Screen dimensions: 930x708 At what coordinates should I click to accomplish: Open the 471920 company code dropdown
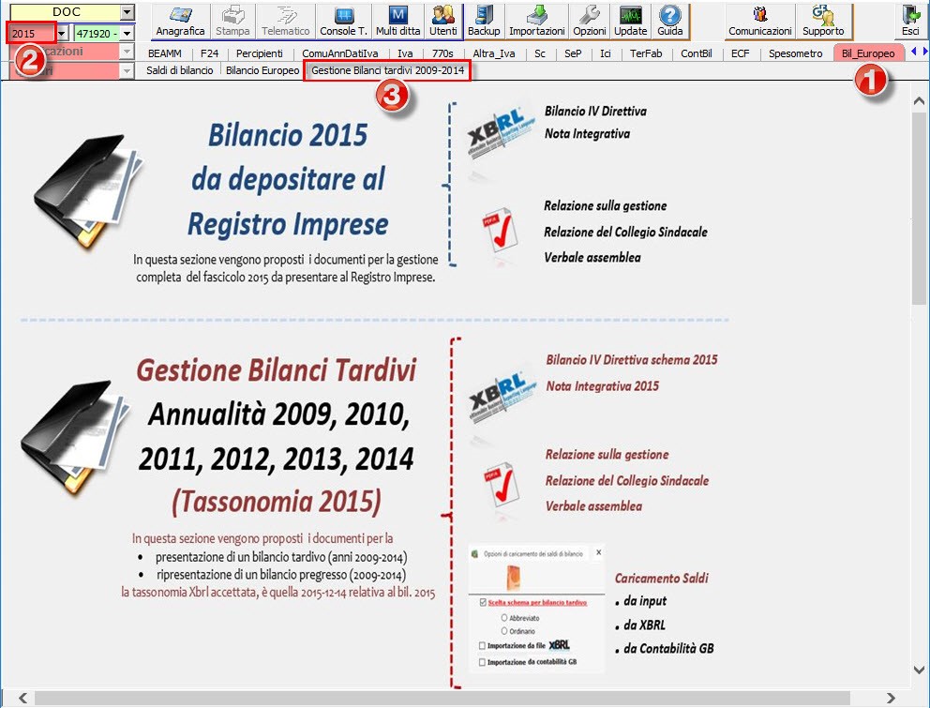point(127,34)
